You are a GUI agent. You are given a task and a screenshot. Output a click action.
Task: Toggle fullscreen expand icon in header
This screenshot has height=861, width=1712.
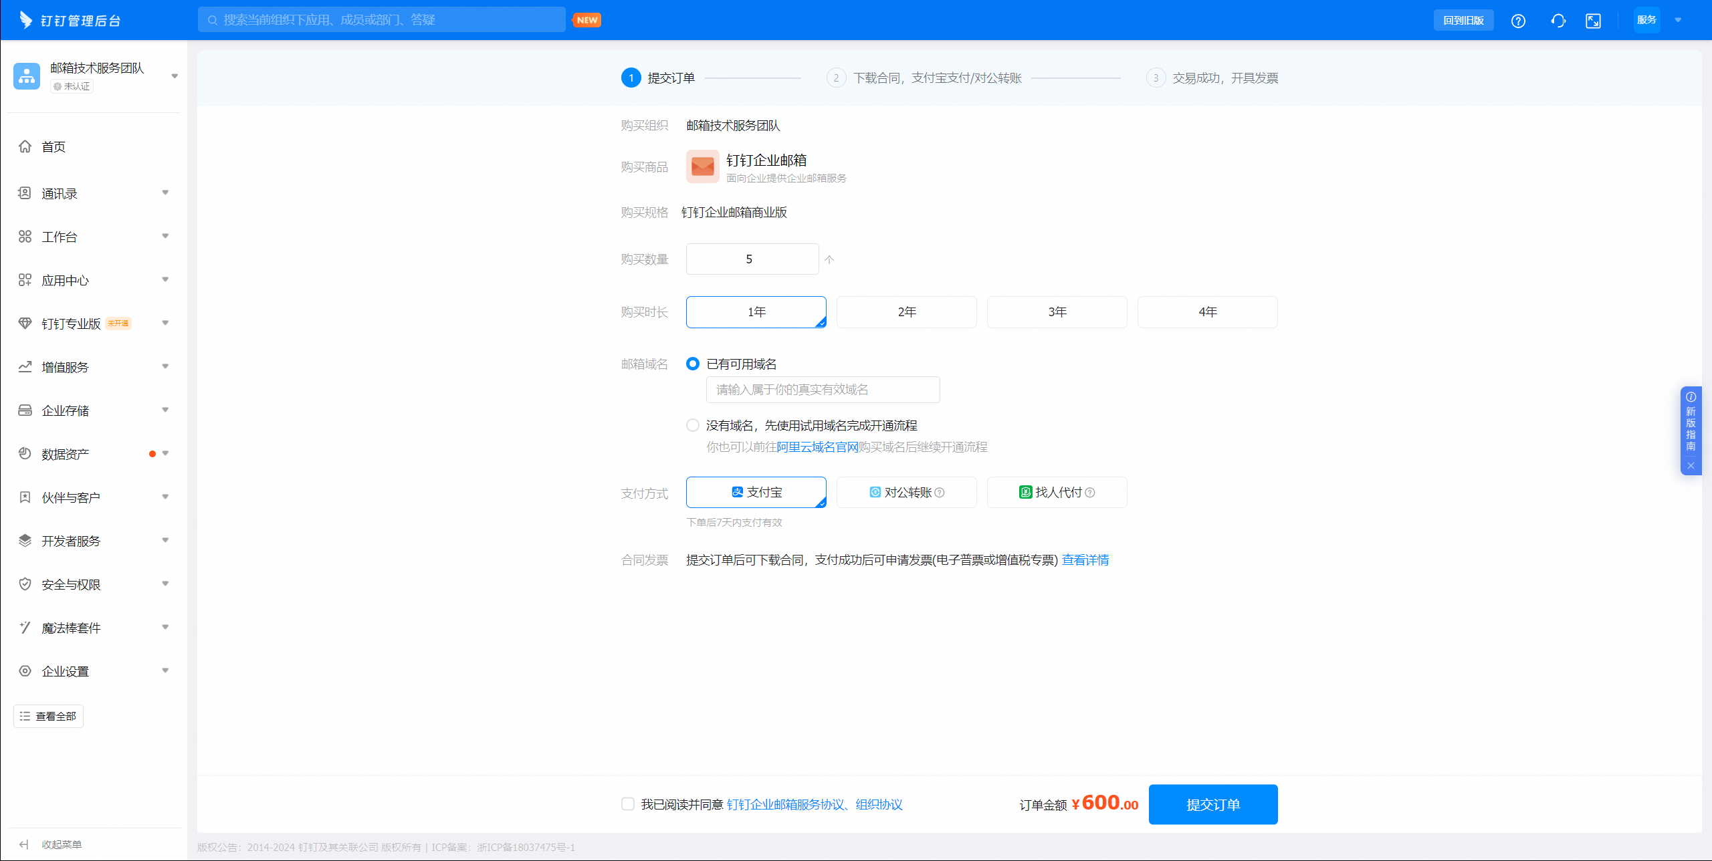(1594, 21)
